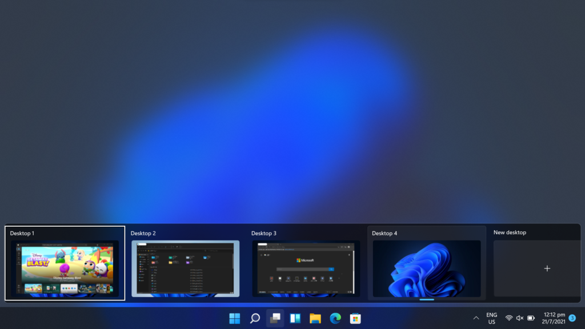Open the Windows Start menu
The image size is (585, 329).
pos(235,319)
